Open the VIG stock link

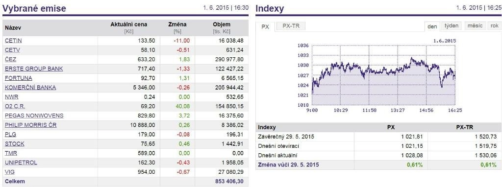point(10,172)
